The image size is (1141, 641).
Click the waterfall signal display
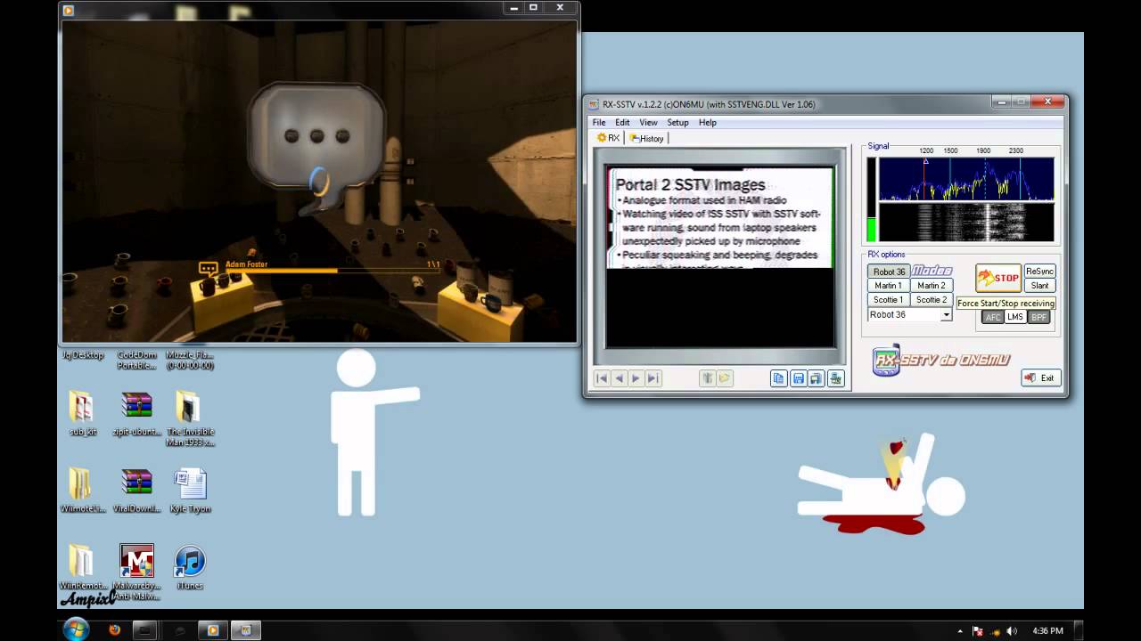coord(966,223)
